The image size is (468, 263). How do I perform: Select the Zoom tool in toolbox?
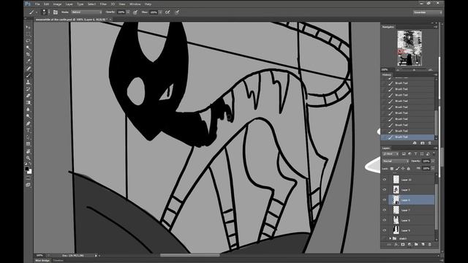point(28,158)
